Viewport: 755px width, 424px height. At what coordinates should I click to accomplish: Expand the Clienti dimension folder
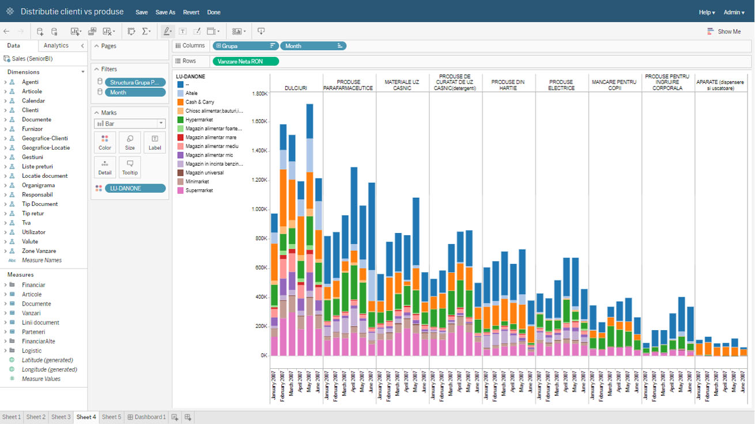pyautogui.click(x=5, y=110)
